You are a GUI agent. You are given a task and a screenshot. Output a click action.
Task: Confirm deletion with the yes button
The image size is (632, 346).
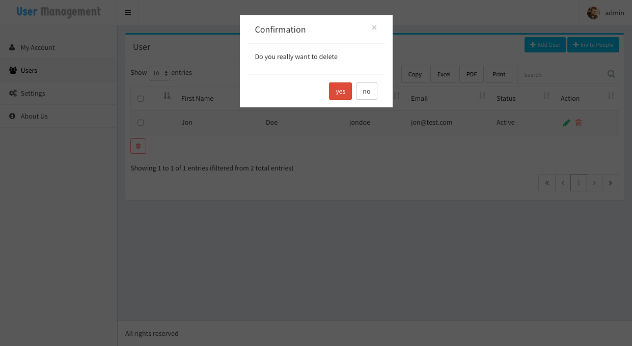(x=340, y=91)
